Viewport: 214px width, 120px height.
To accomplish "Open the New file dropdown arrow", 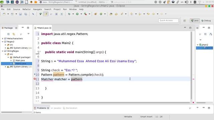I will click(x=8, y=14).
